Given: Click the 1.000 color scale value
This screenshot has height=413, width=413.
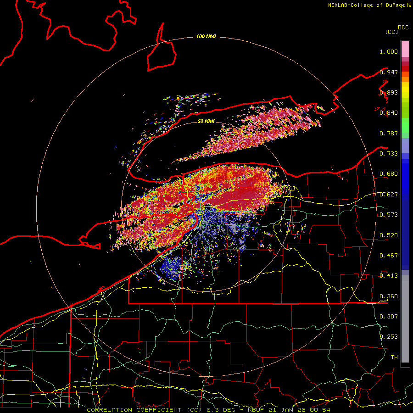Looking at the screenshot, I should pos(389,51).
